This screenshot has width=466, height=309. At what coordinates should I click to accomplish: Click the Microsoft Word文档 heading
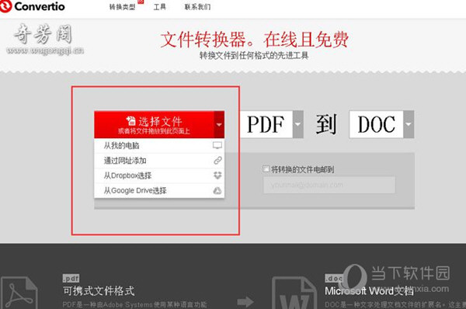click(x=369, y=290)
